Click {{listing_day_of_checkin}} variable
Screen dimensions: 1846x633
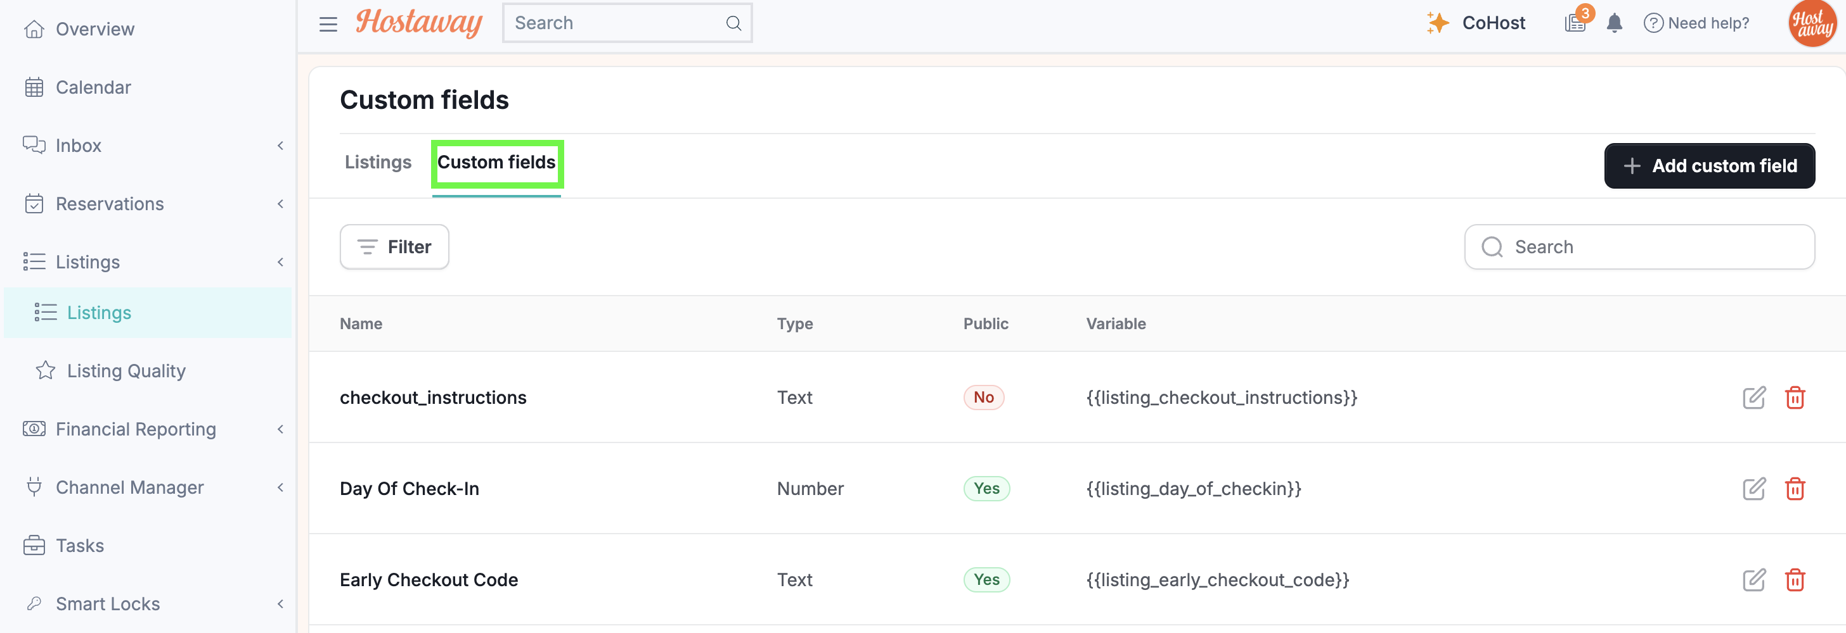1193,489
